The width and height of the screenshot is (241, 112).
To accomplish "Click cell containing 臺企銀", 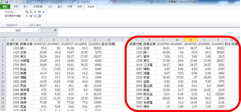I will (x=150, y=86).
